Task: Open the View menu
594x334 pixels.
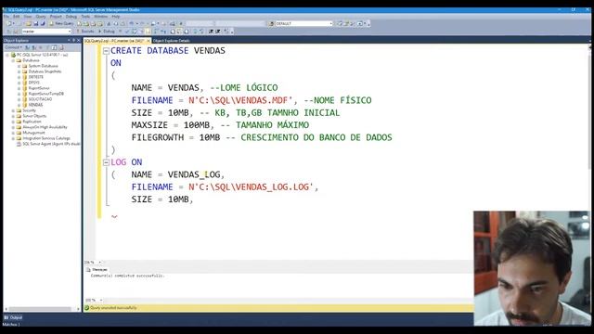Action: (x=28, y=17)
